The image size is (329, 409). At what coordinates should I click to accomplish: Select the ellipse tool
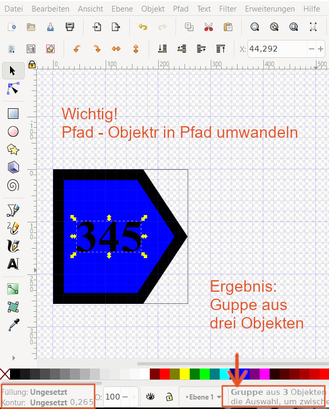[13, 131]
